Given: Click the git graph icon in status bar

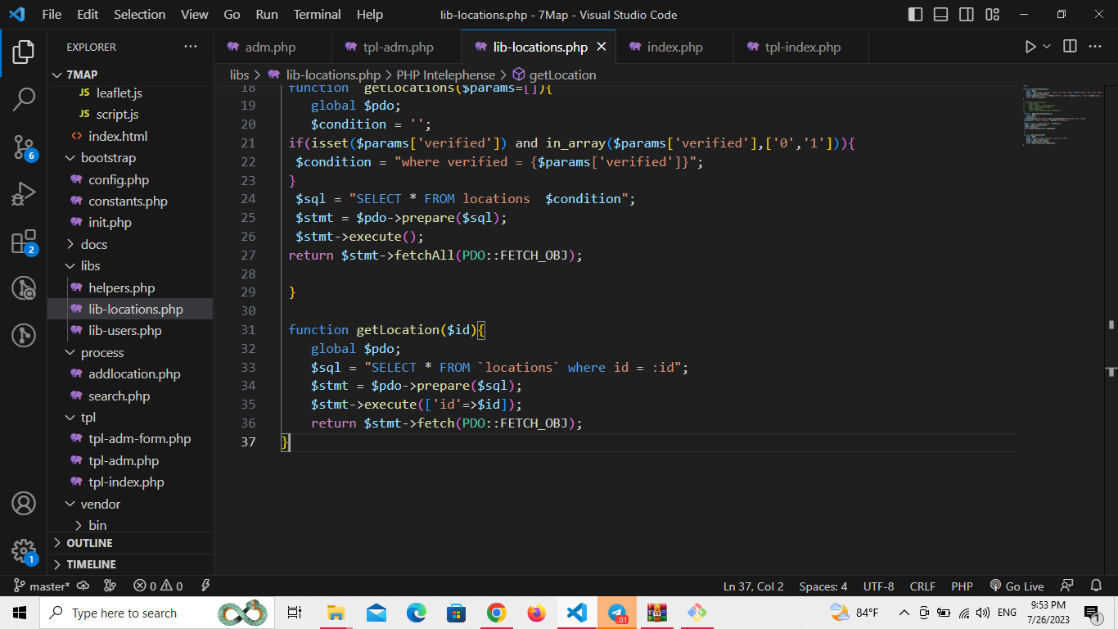Looking at the screenshot, I should click(x=110, y=586).
